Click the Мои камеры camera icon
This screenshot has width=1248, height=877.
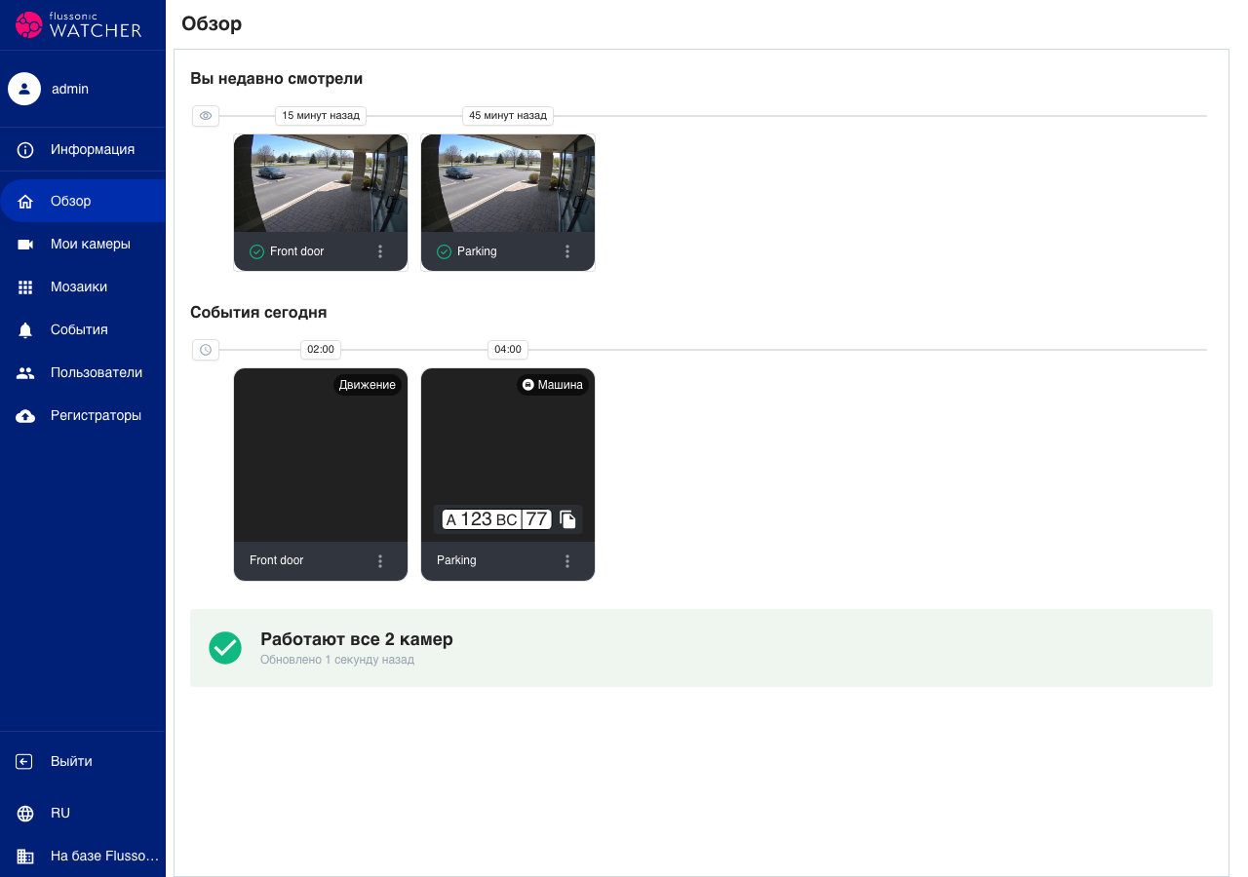click(25, 245)
